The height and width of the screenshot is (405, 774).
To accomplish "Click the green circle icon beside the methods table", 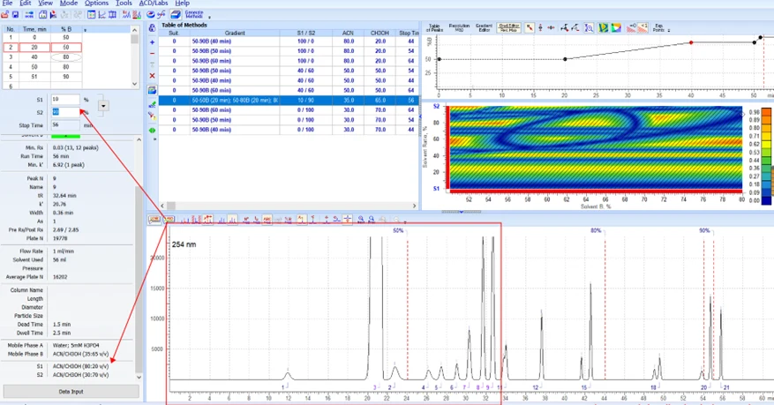I will pyautogui.click(x=152, y=131).
